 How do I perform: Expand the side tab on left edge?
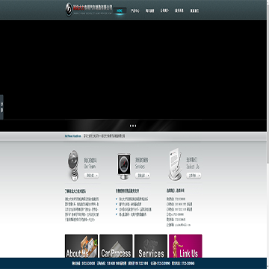1,107
